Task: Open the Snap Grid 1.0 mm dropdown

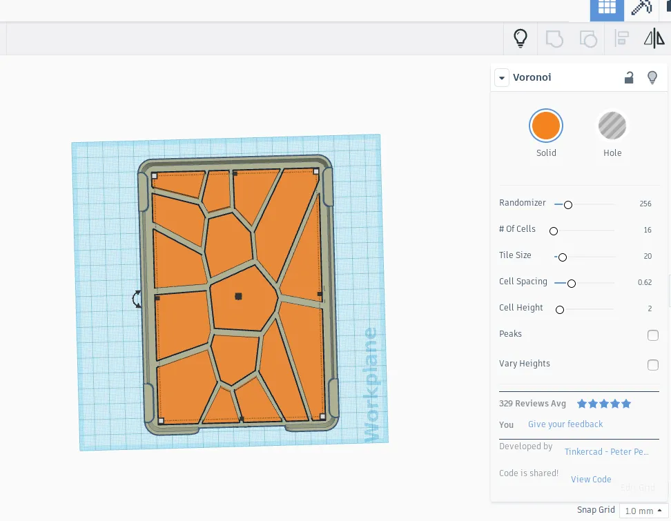Action: click(643, 511)
